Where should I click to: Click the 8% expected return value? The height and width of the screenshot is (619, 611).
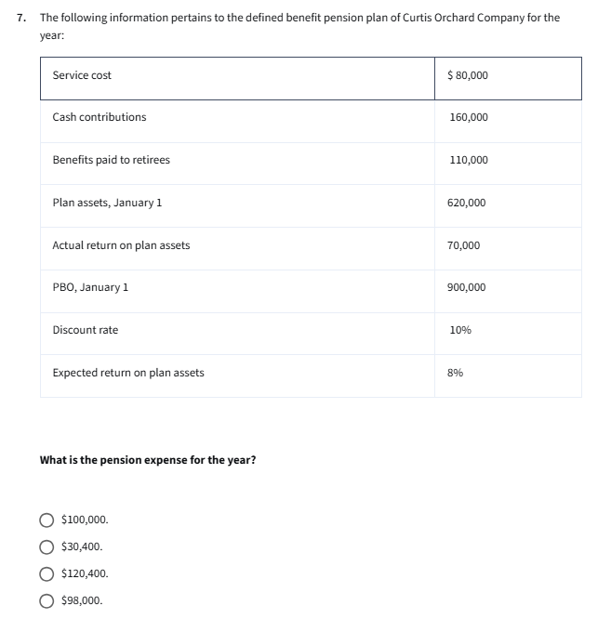pyautogui.click(x=457, y=373)
